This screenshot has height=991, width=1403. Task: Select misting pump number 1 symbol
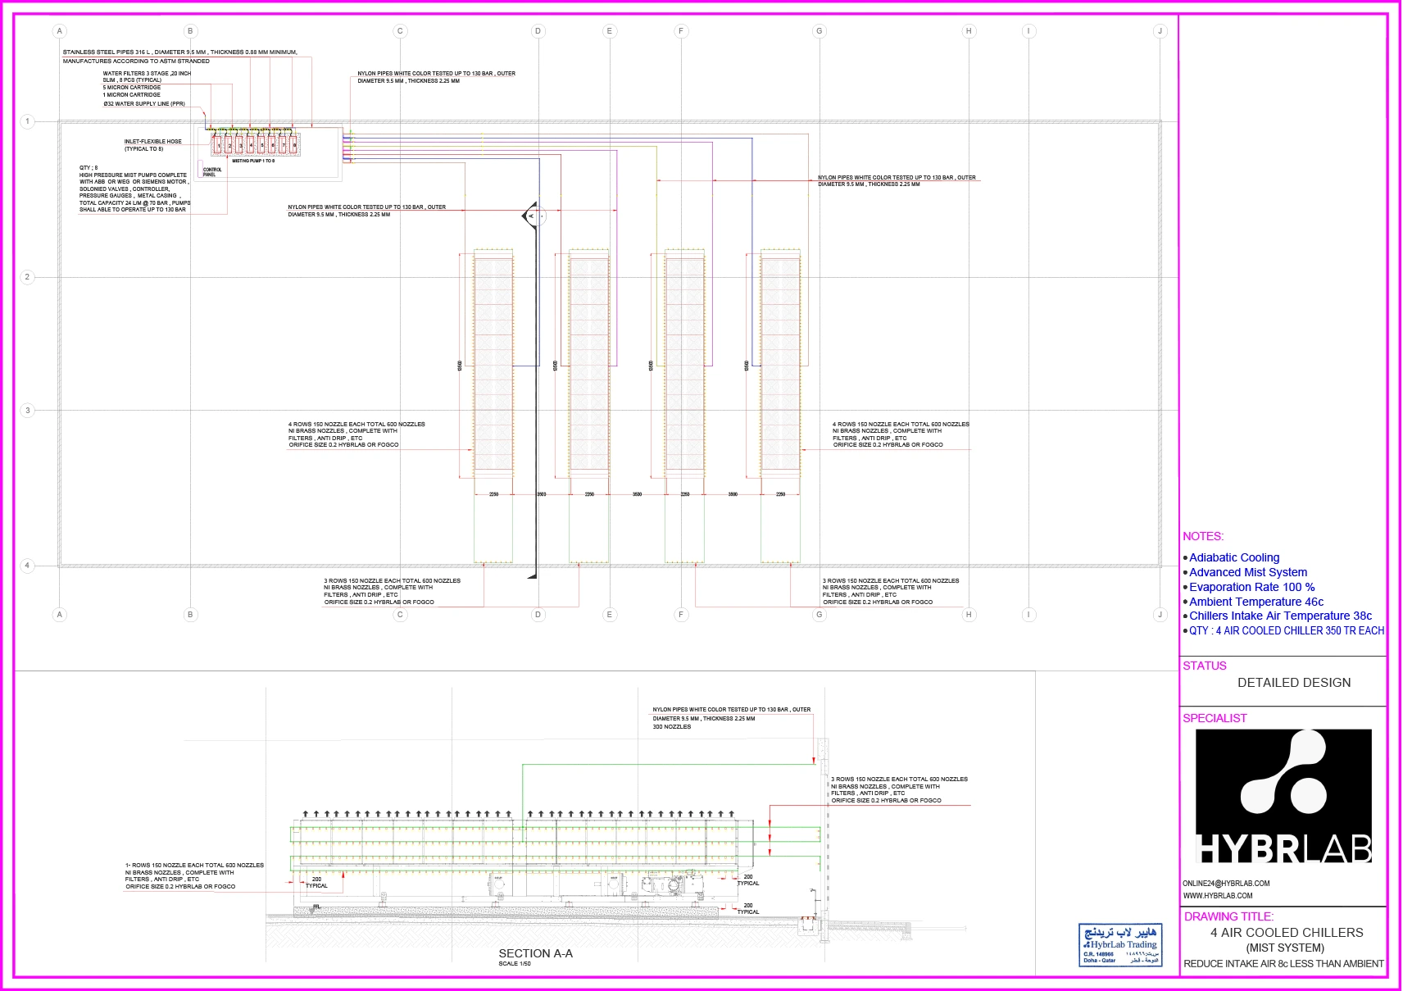217,144
